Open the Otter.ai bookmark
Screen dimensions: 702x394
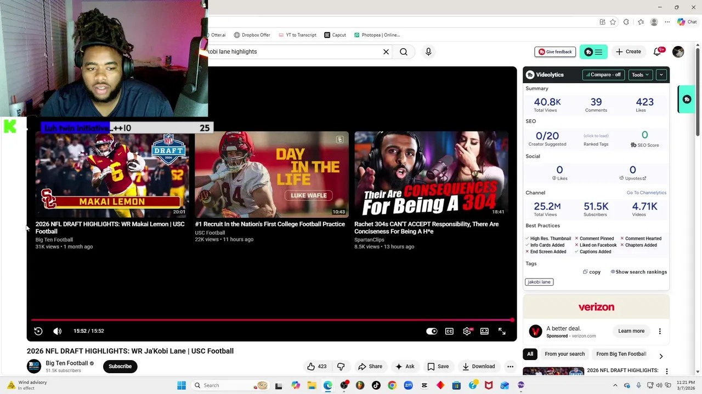217,35
